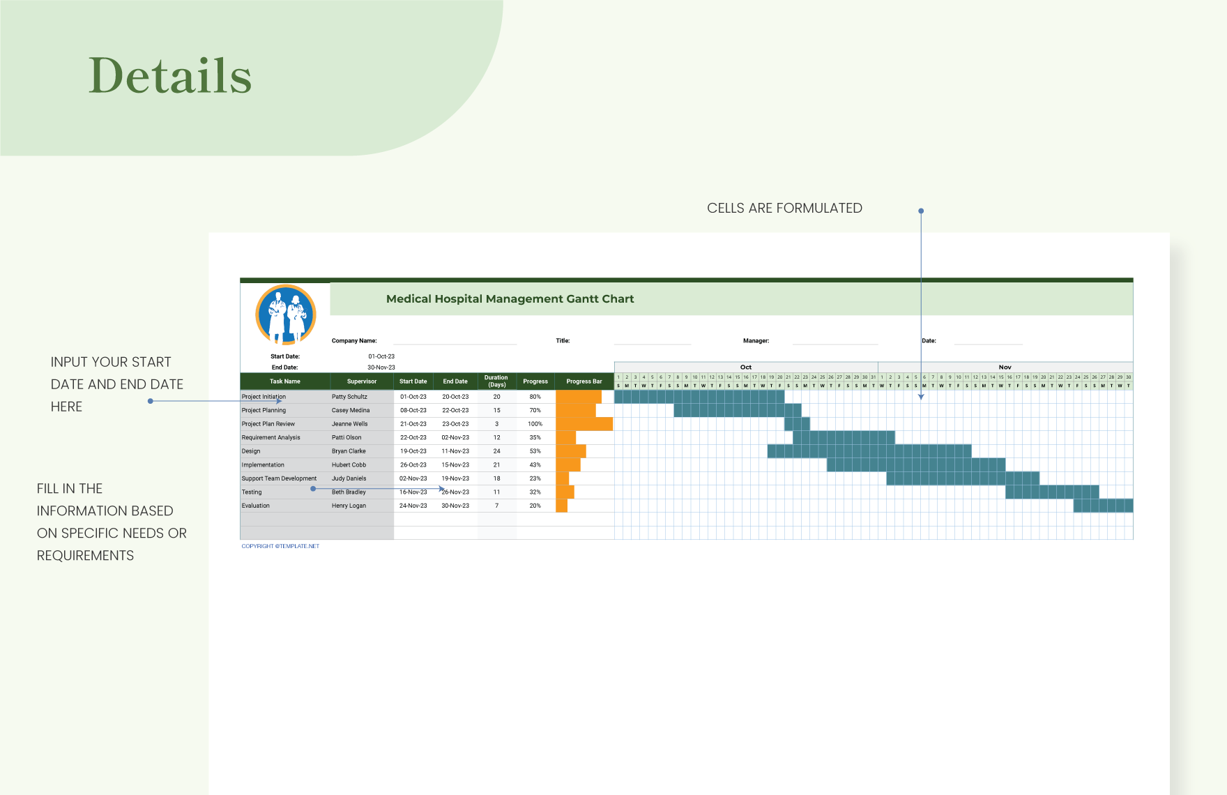Click the Oct month header

point(746,367)
